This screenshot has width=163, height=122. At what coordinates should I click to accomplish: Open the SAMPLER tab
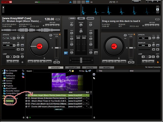coord(73,68)
